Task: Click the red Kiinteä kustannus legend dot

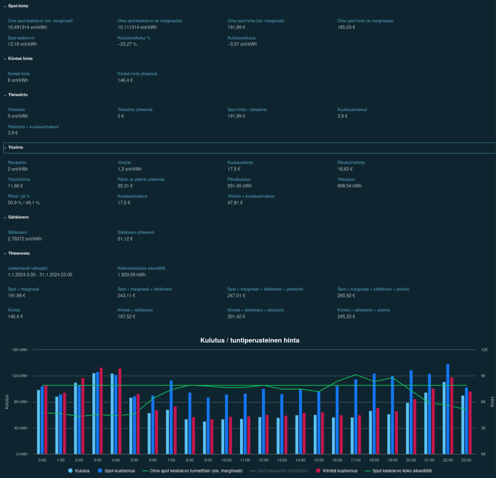Action: [x=318, y=471]
